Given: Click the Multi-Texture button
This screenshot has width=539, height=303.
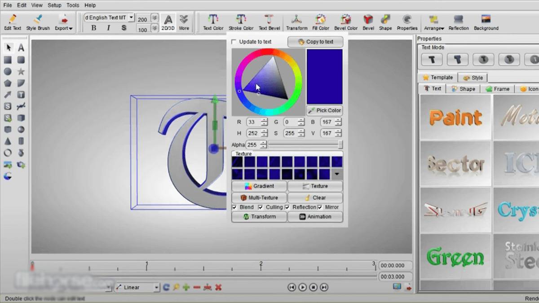Looking at the screenshot, I should pyautogui.click(x=259, y=198).
